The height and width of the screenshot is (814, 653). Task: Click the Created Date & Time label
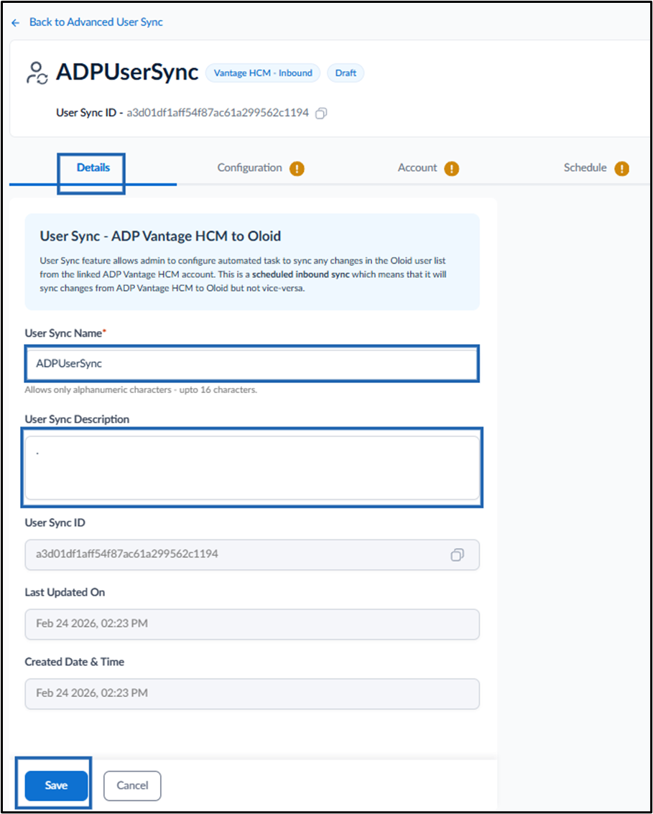click(x=74, y=662)
